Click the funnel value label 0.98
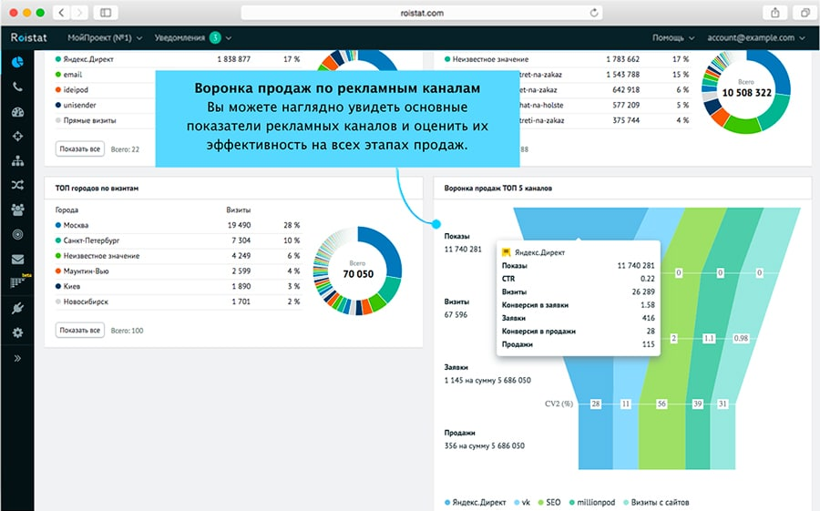The image size is (820, 511). click(741, 339)
